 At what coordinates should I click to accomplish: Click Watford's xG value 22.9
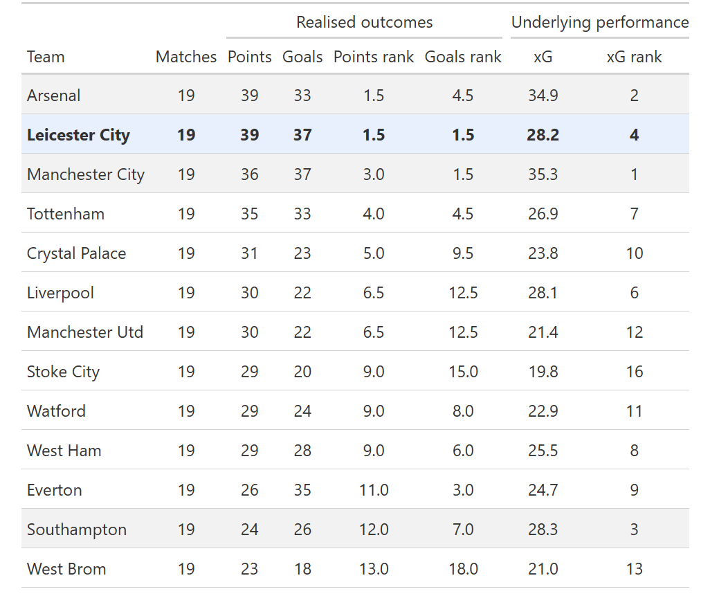543,411
